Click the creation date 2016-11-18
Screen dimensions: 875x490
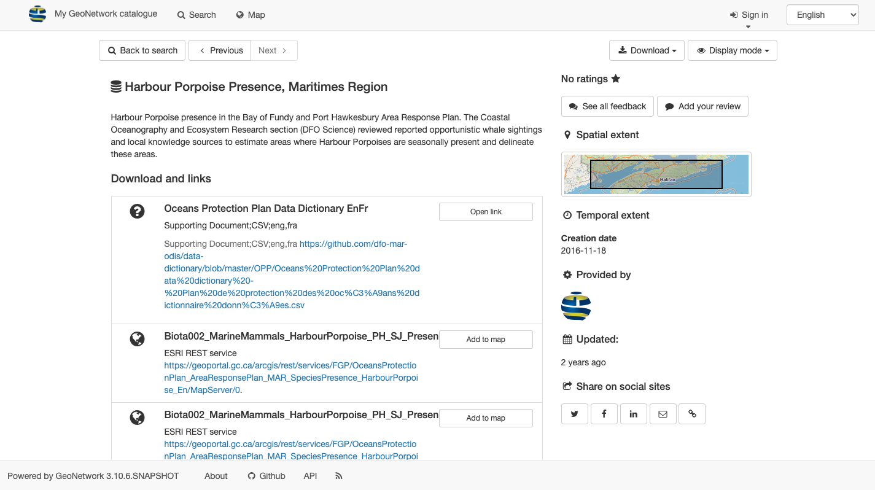pyautogui.click(x=583, y=251)
